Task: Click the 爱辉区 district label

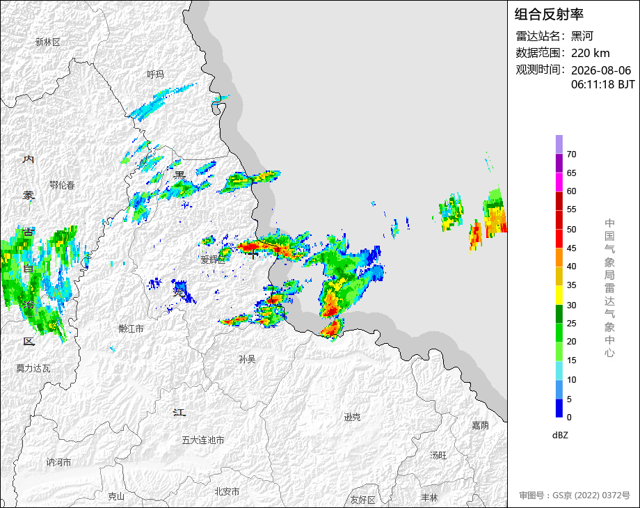Action: [213, 260]
